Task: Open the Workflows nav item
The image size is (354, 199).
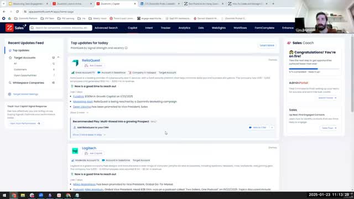Action: tap(240, 28)
